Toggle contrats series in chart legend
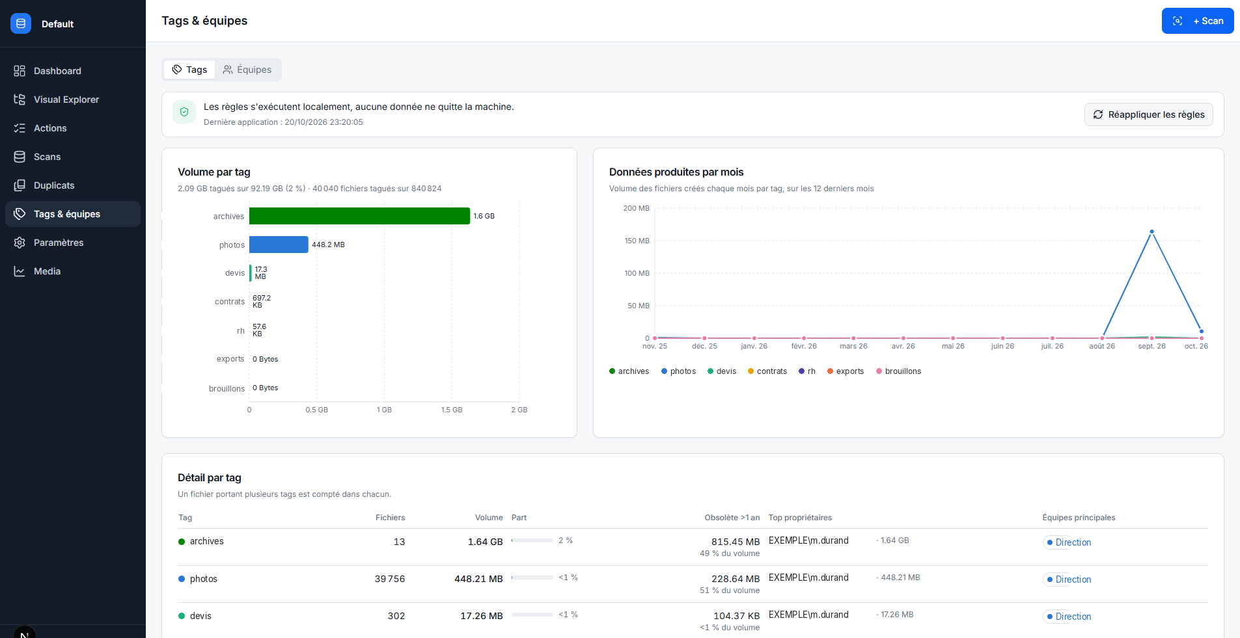1240x638 pixels. click(x=768, y=371)
